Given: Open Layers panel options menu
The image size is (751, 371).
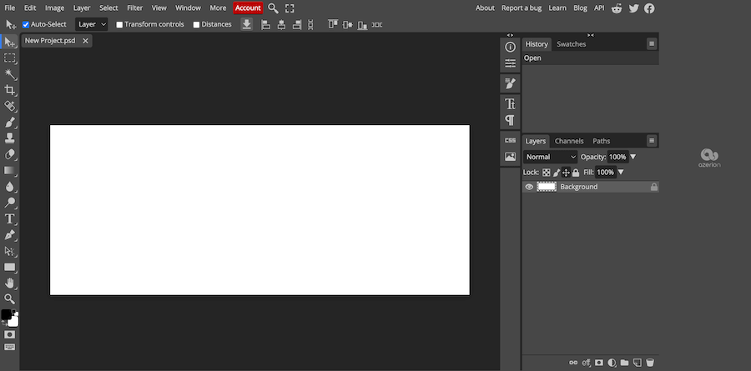Looking at the screenshot, I should tap(652, 140).
